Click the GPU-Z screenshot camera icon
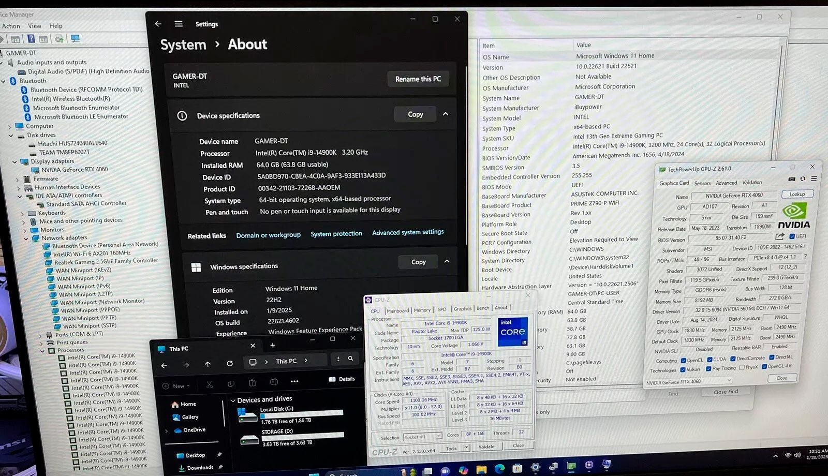This screenshot has width=828, height=476. coord(791,179)
